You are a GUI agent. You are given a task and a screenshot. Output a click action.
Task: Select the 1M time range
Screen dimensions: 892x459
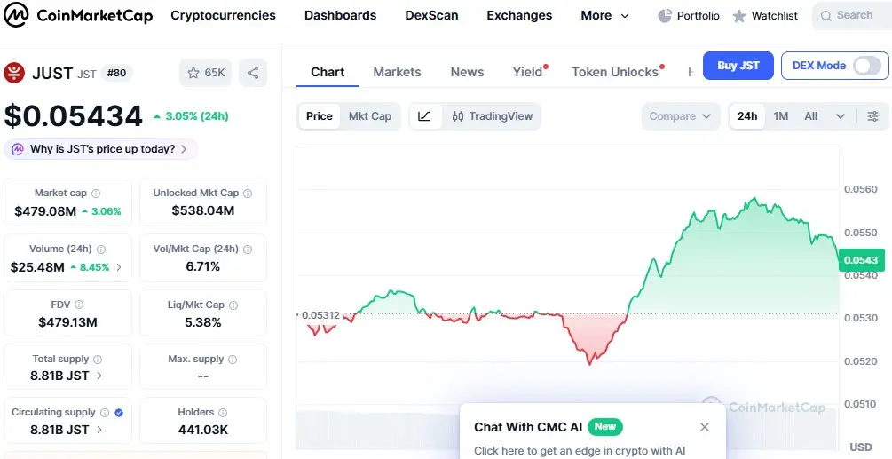(781, 116)
